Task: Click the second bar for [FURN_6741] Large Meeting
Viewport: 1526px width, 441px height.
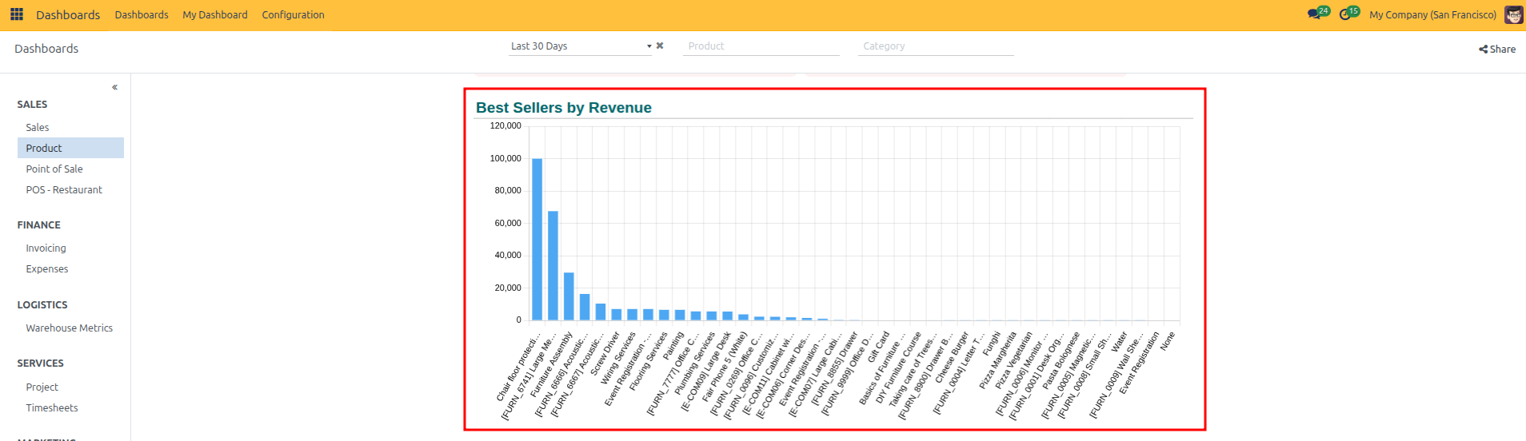Action: [553, 266]
